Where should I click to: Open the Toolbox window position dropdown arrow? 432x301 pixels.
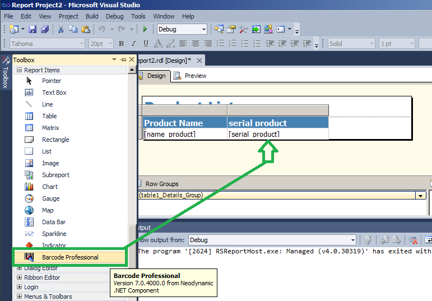click(x=114, y=59)
